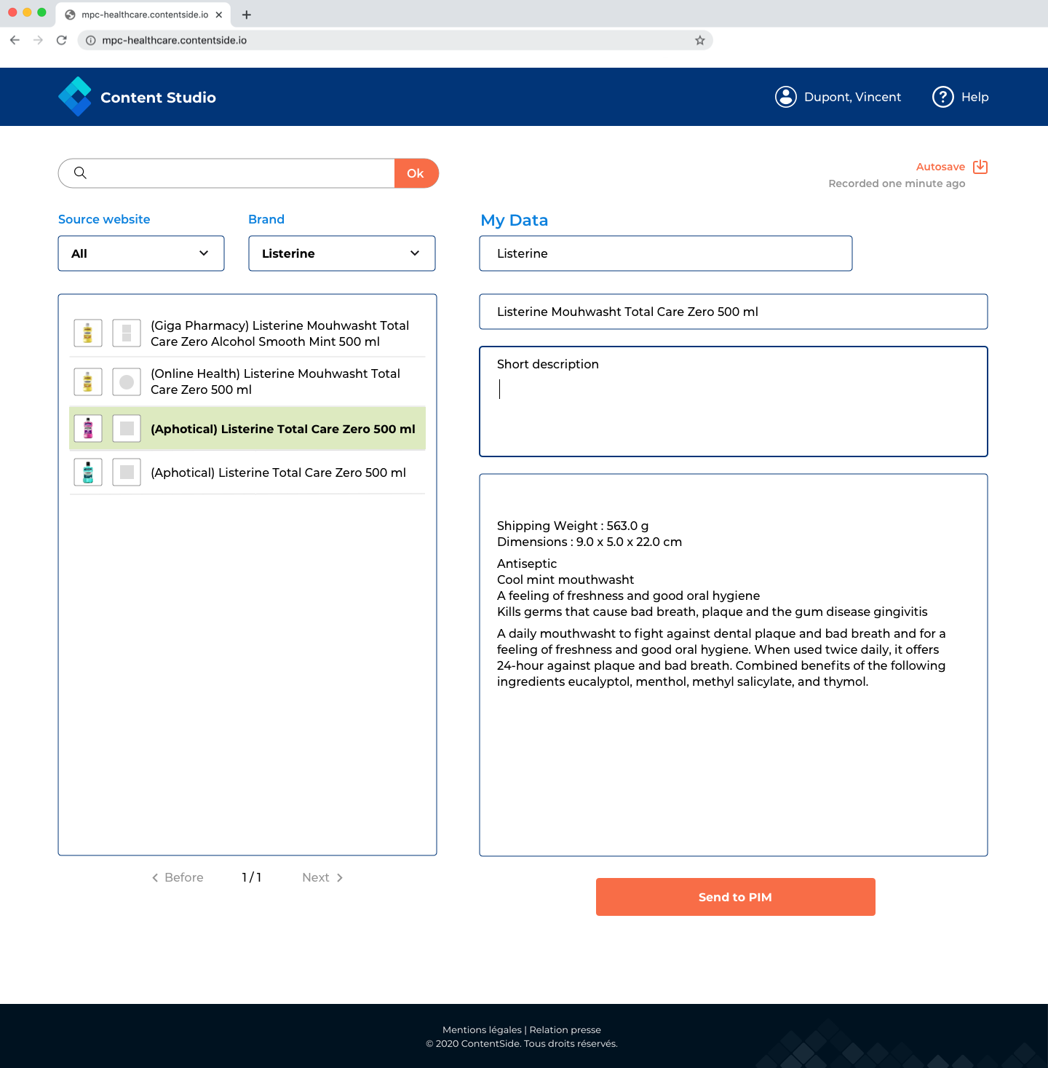Click the Cool mint mouthwasht line
This screenshot has height=1068, width=1048.
point(565,580)
